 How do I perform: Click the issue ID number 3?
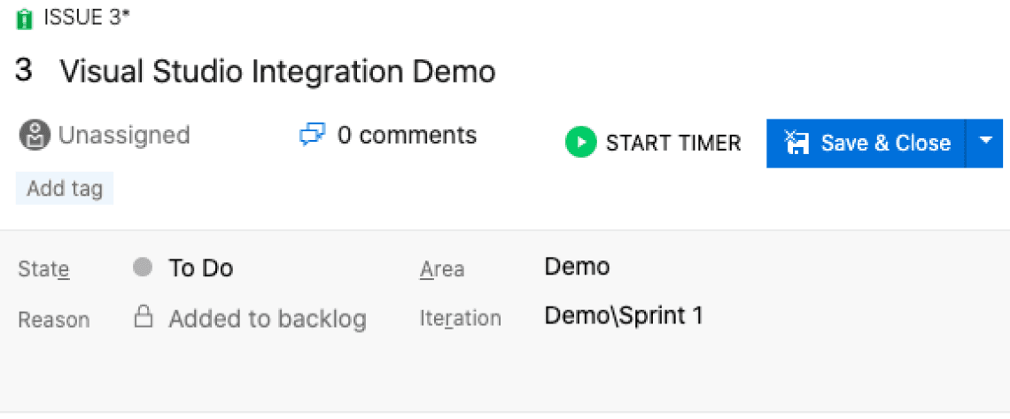(24, 71)
